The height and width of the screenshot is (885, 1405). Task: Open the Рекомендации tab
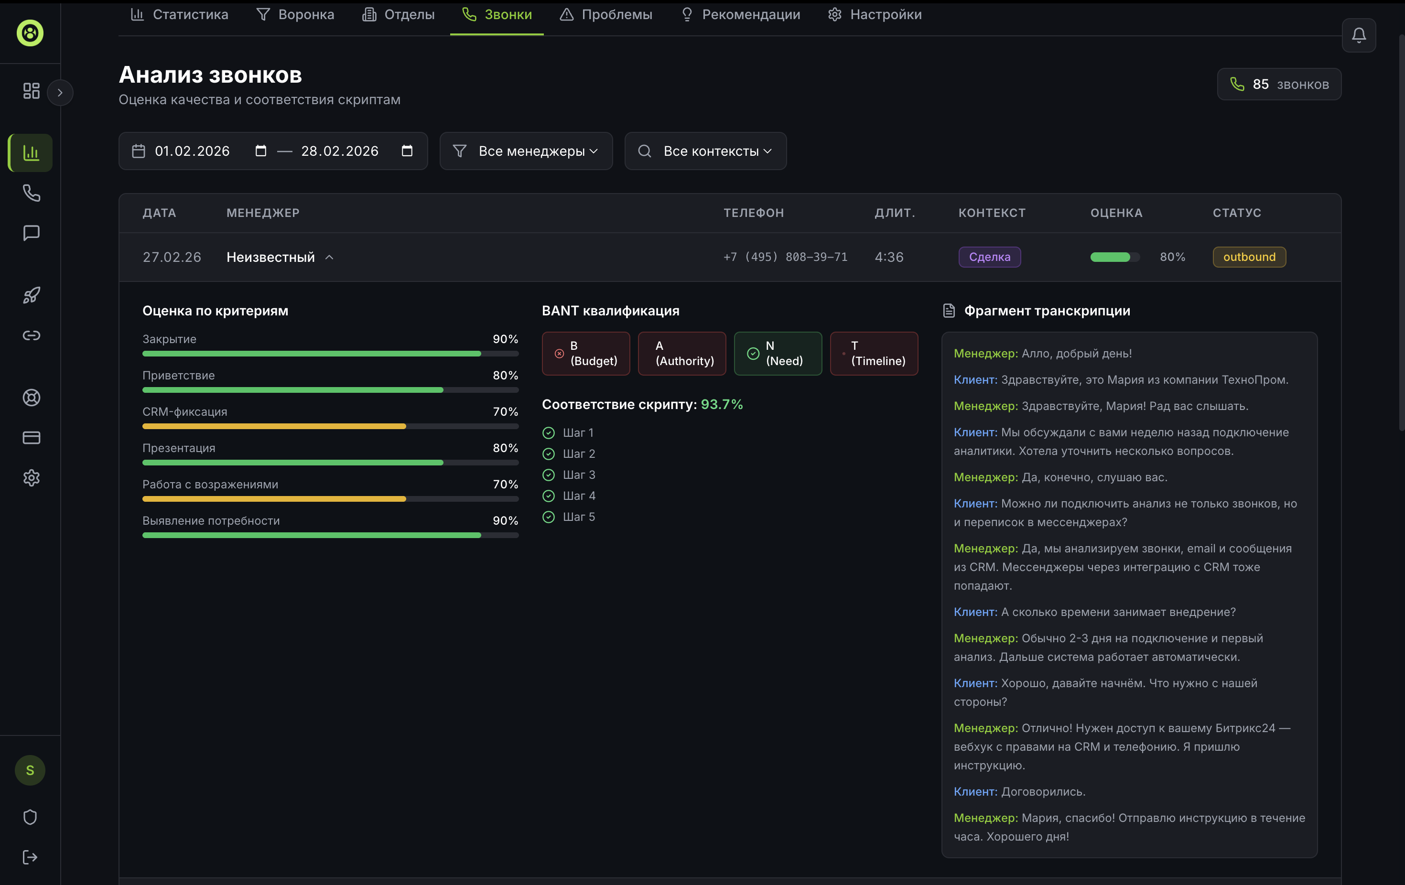point(740,15)
